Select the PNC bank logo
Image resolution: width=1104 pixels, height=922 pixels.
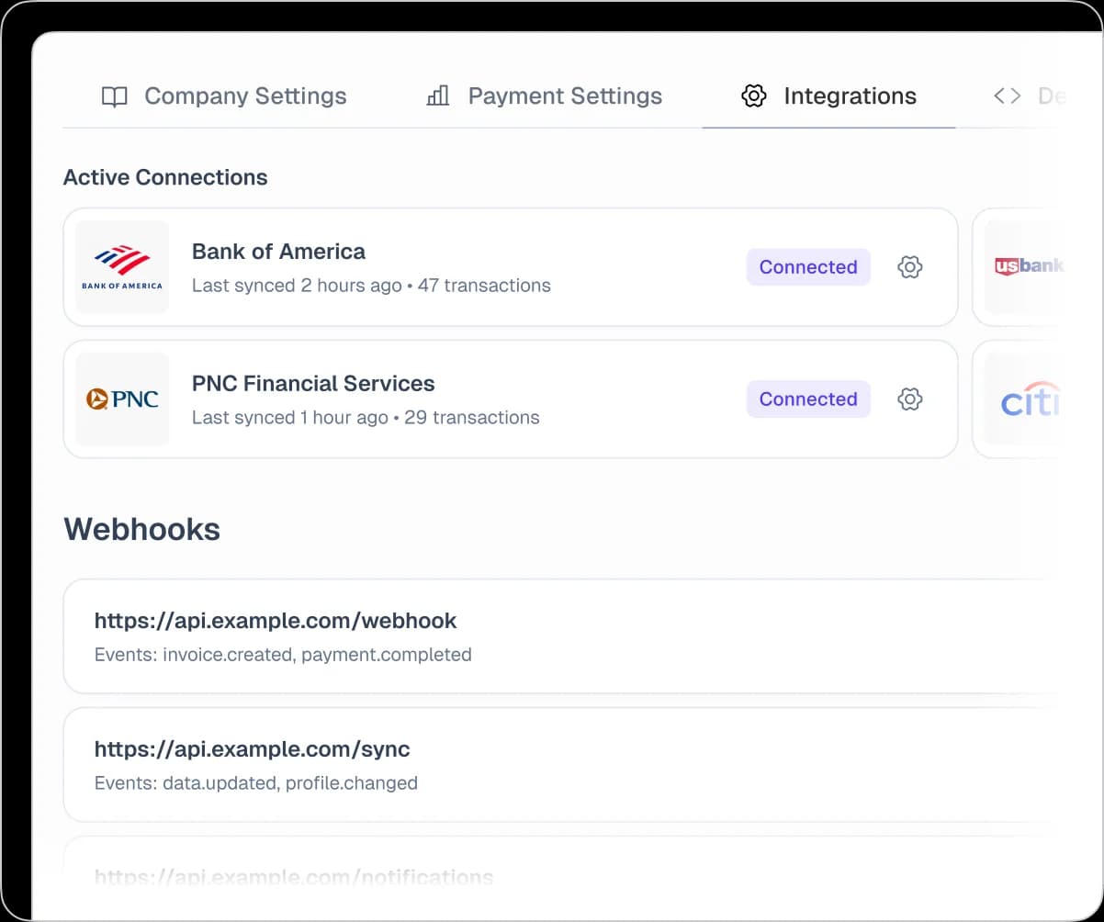[122, 399]
